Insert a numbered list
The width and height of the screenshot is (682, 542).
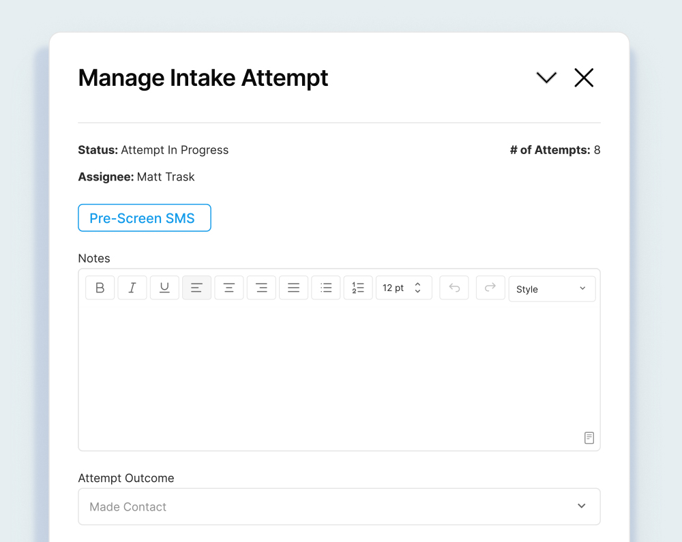358,288
